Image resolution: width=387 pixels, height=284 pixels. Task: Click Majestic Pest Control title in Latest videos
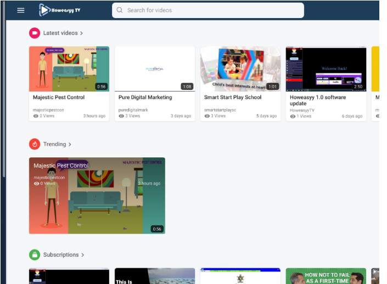click(x=59, y=98)
